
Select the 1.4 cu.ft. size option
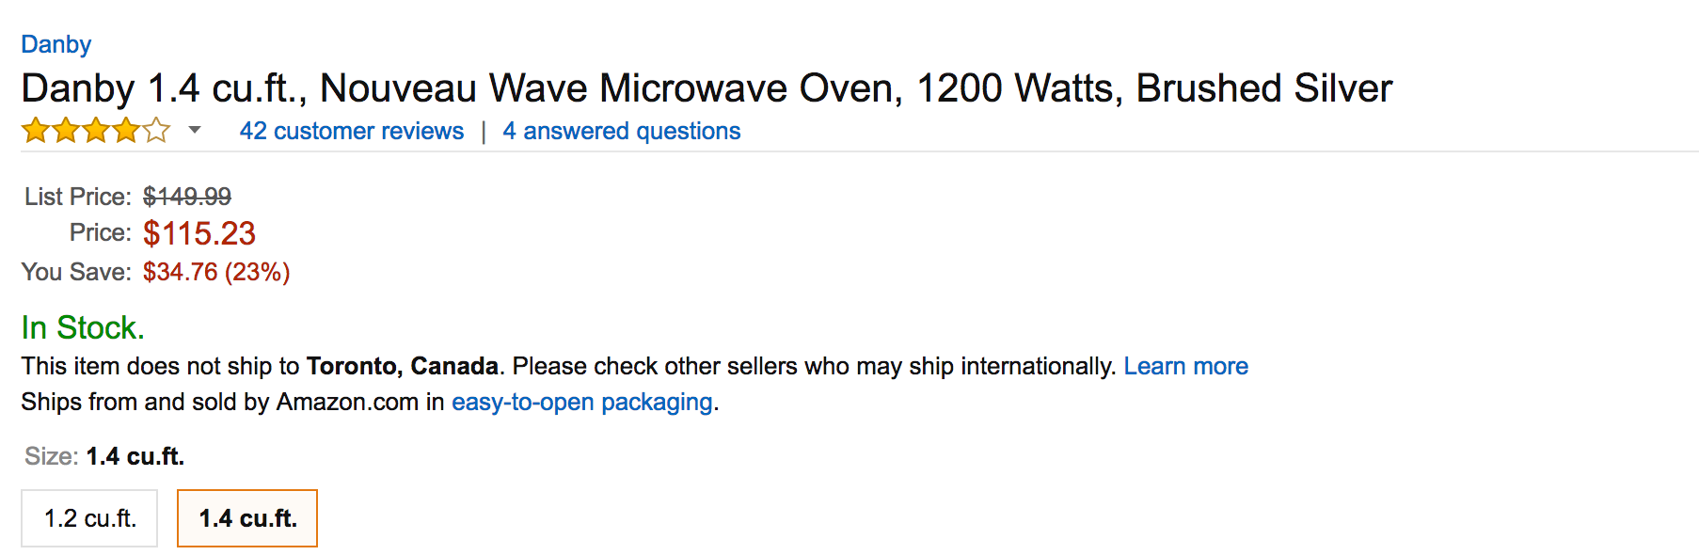247,518
